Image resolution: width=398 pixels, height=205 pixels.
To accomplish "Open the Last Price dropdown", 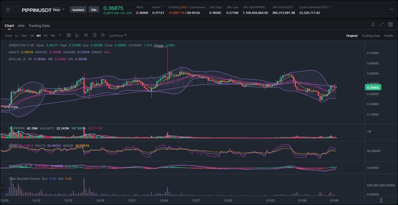I will point(118,36).
